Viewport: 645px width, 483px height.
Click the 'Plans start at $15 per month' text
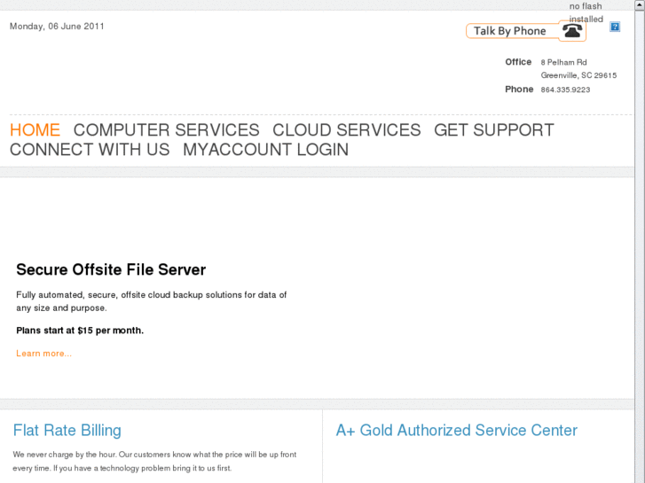pyautogui.click(x=80, y=331)
